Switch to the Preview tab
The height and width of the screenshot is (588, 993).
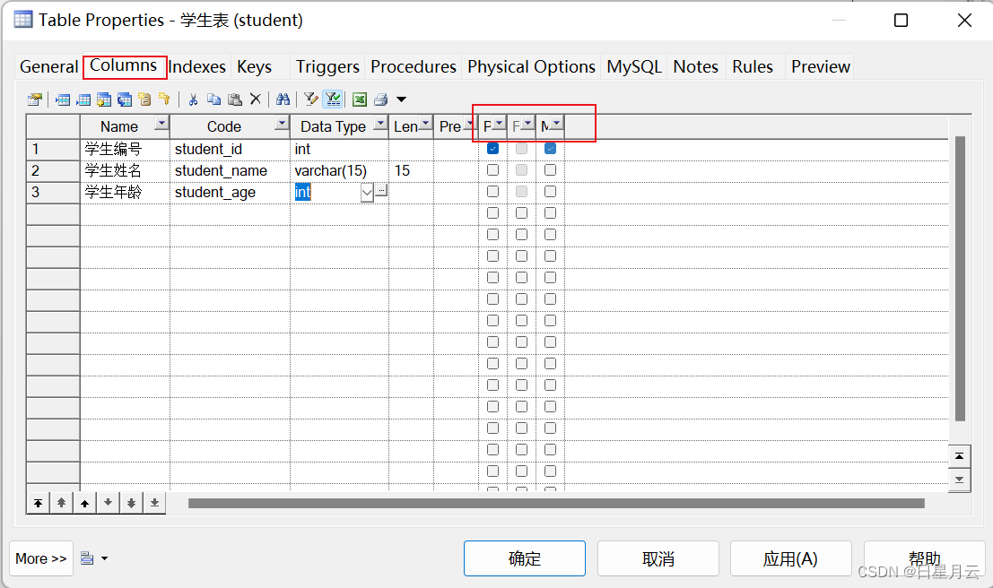[x=821, y=66]
